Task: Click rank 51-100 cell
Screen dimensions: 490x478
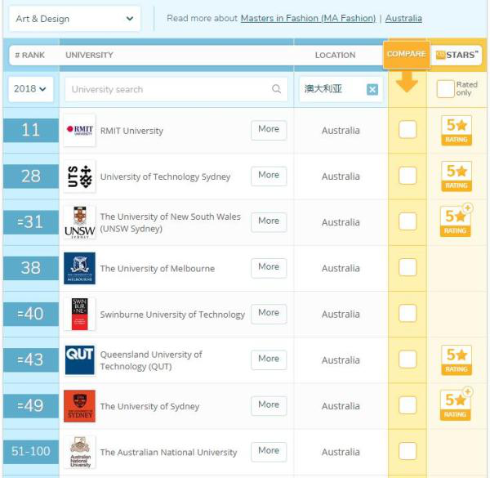Action: [x=31, y=452]
